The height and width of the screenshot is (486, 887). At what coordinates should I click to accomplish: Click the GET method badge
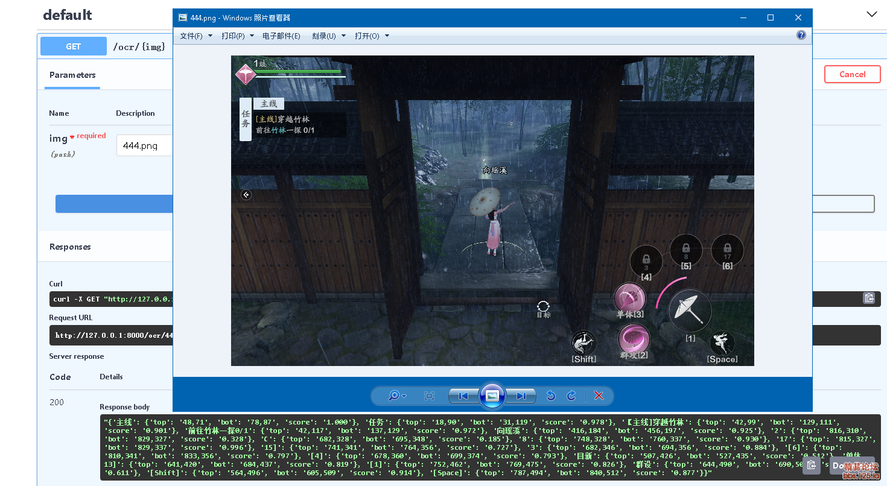pos(74,46)
